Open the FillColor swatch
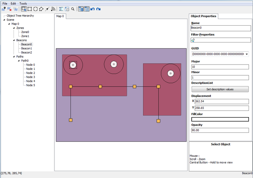253x178 pixels. [x=220, y=119]
